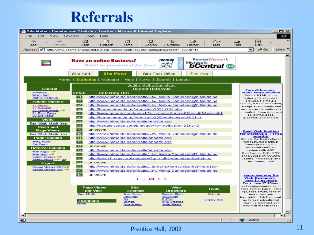Expand Search Words with the (+) link
The height and width of the screenshot is (235, 314).
click(63, 160)
